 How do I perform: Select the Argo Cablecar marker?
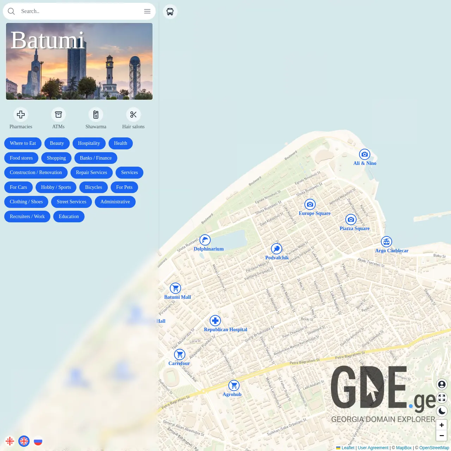[x=387, y=242]
